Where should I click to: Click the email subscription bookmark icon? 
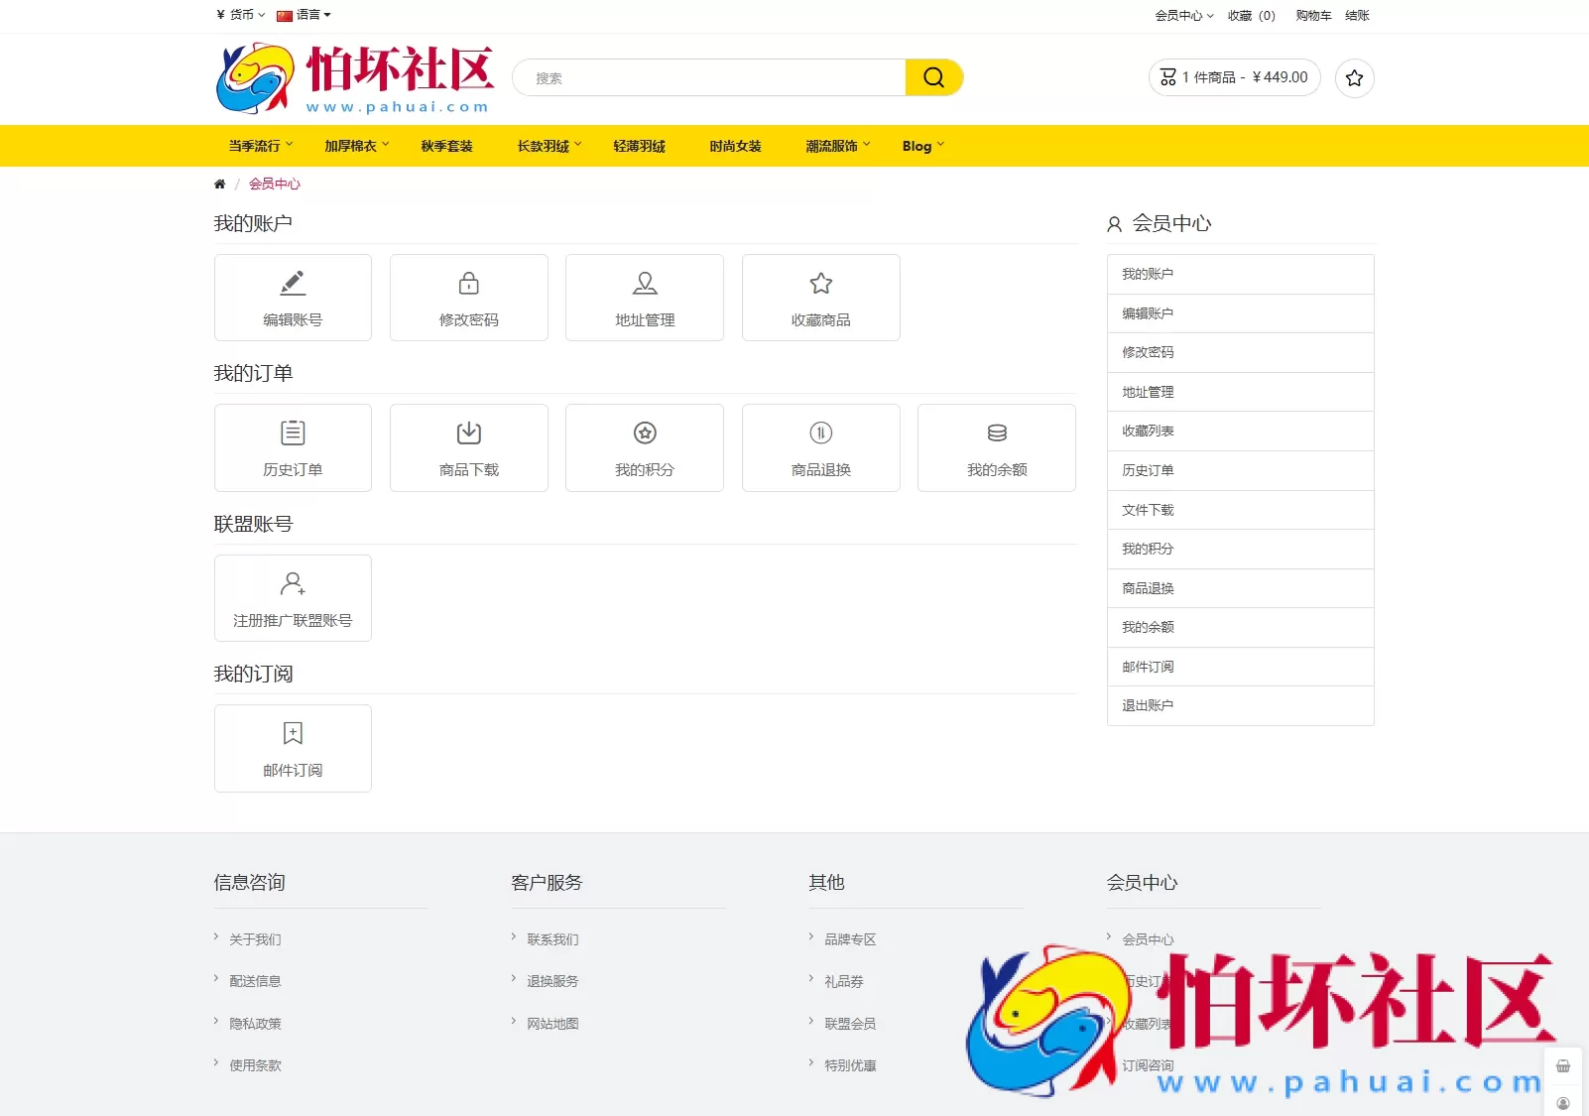292,732
